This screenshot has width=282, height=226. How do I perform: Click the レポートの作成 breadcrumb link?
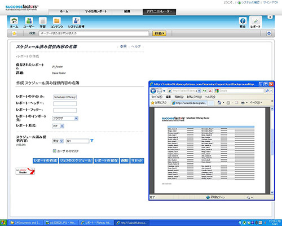(28, 56)
